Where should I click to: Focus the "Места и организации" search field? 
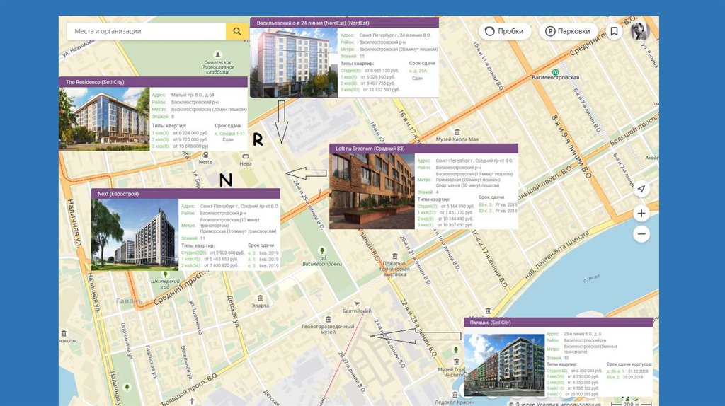tap(147, 31)
